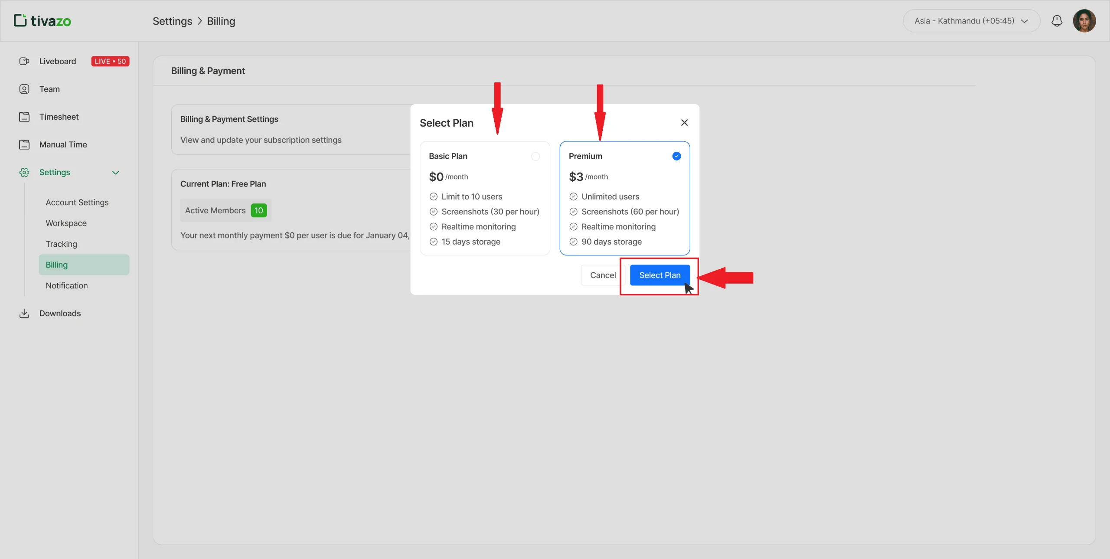The image size is (1110, 559).
Task: Click Screenshots (30 per hour) feature
Action: pos(490,212)
